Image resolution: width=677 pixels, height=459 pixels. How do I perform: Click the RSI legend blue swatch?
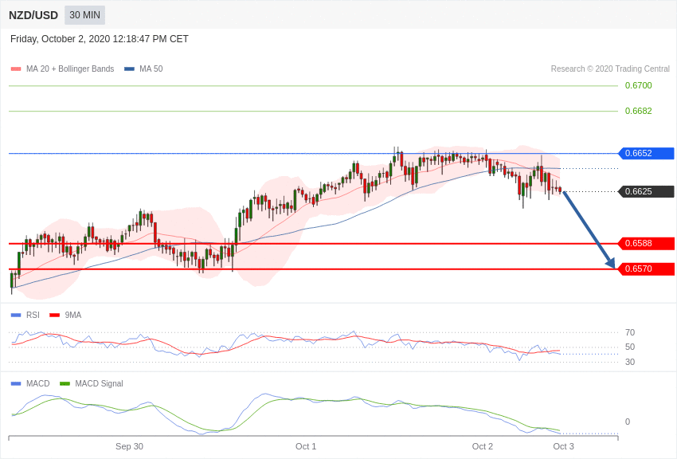point(16,316)
